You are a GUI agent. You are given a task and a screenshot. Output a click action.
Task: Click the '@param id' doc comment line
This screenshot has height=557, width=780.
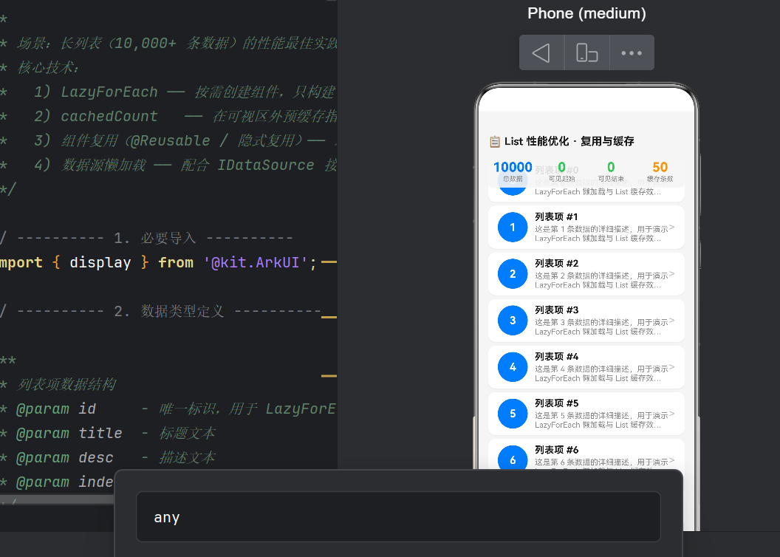(169, 409)
